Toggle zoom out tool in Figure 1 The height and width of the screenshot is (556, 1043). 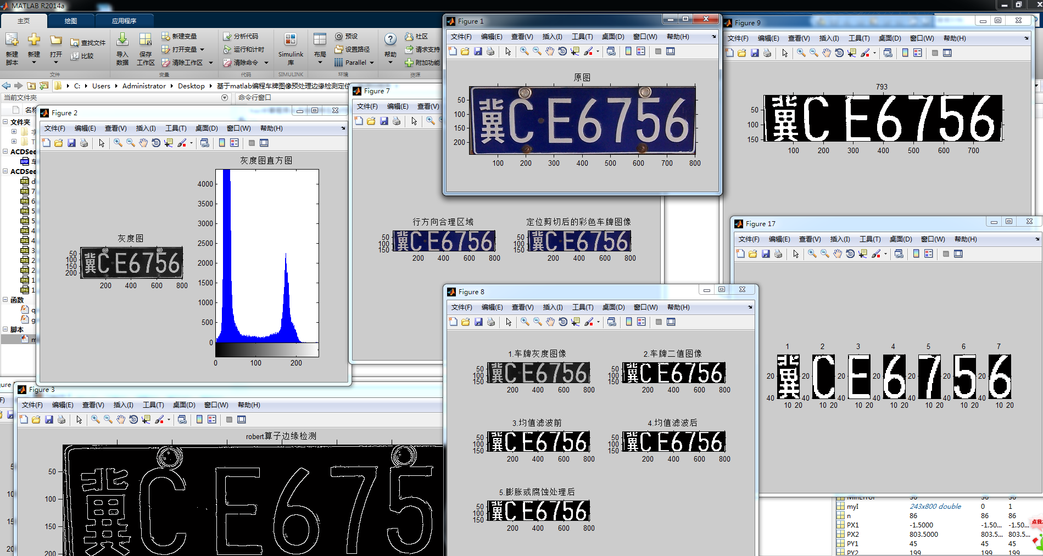tap(537, 51)
